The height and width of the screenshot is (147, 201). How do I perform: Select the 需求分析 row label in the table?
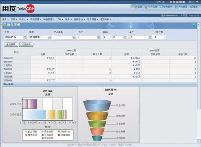tap(8, 62)
